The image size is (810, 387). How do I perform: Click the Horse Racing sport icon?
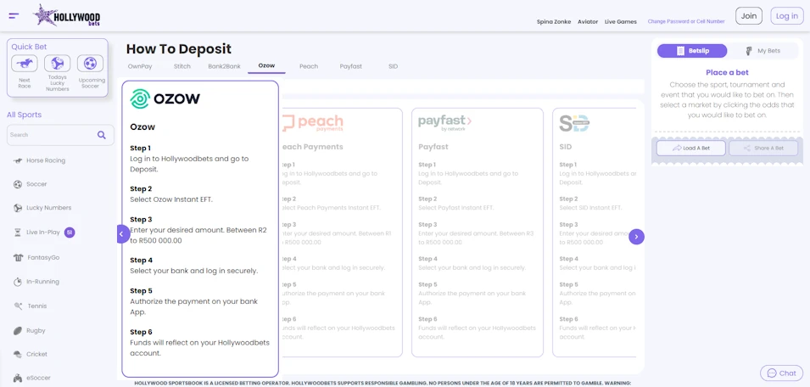(18, 160)
